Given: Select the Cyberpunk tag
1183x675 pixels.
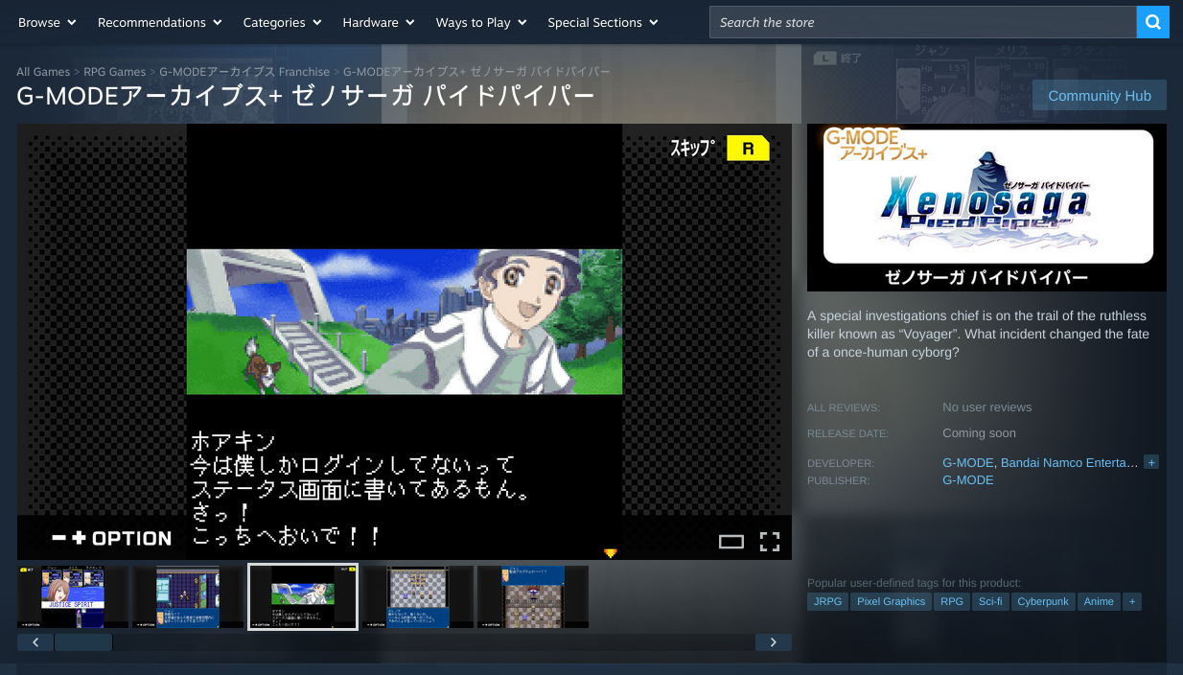Looking at the screenshot, I should 1042,601.
